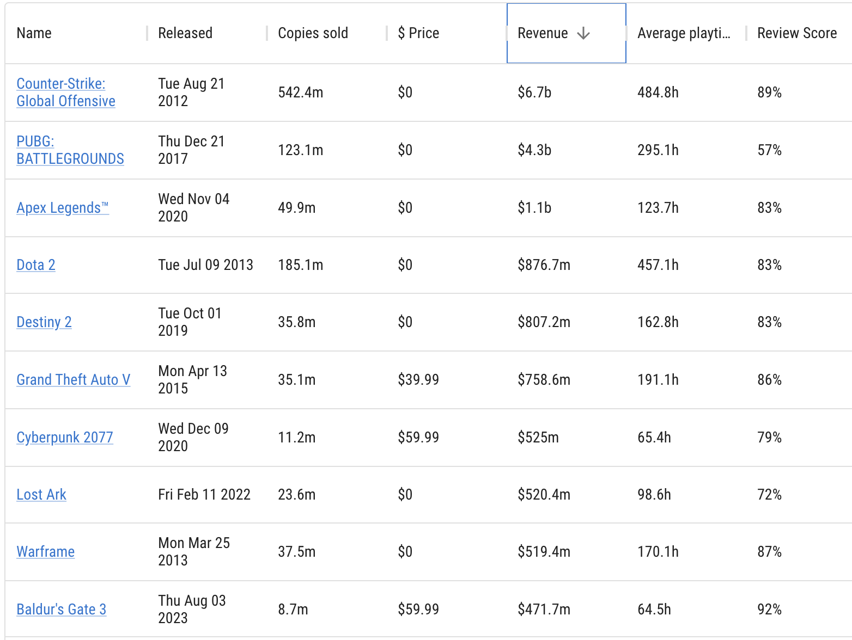This screenshot has width=852, height=640.
Task: Click the 79% review score
Action: tap(769, 438)
